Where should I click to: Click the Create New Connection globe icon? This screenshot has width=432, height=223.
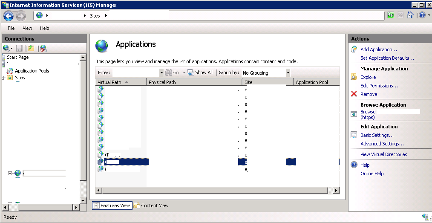tap(6, 48)
